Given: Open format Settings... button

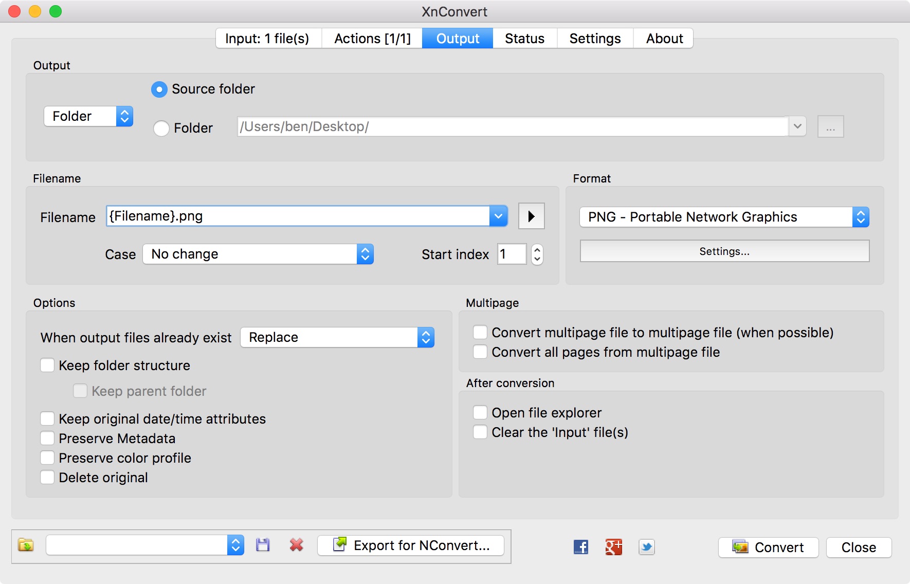Looking at the screenshot, I should click(724, 251).
